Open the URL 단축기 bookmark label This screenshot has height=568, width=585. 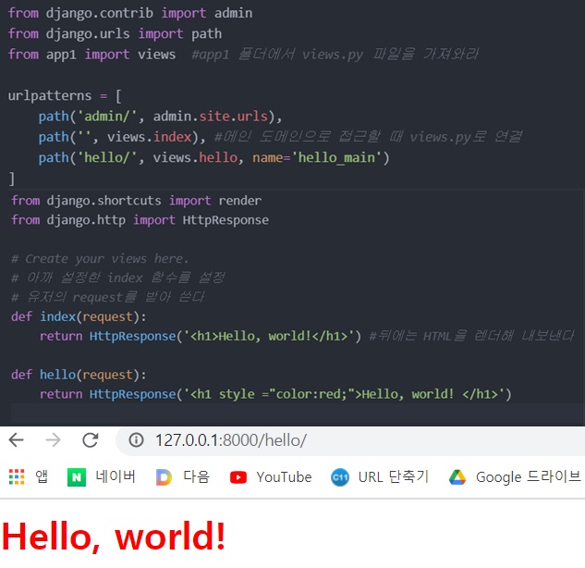pos(394,477)
